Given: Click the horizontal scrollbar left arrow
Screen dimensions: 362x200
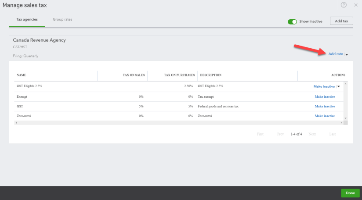Looking at the screenshot, I should (x=16, y=123).
